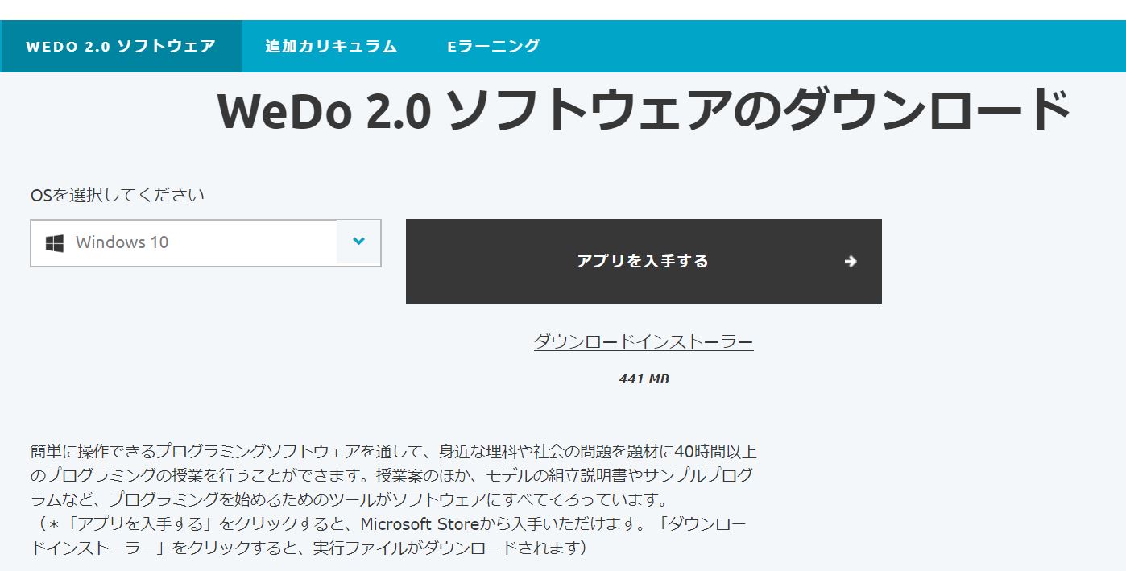Image resolution: width=1126 pixels, height=571 pixels.
Task: Click the arrow icon on アプリを入手する
Action: point(851,261)
